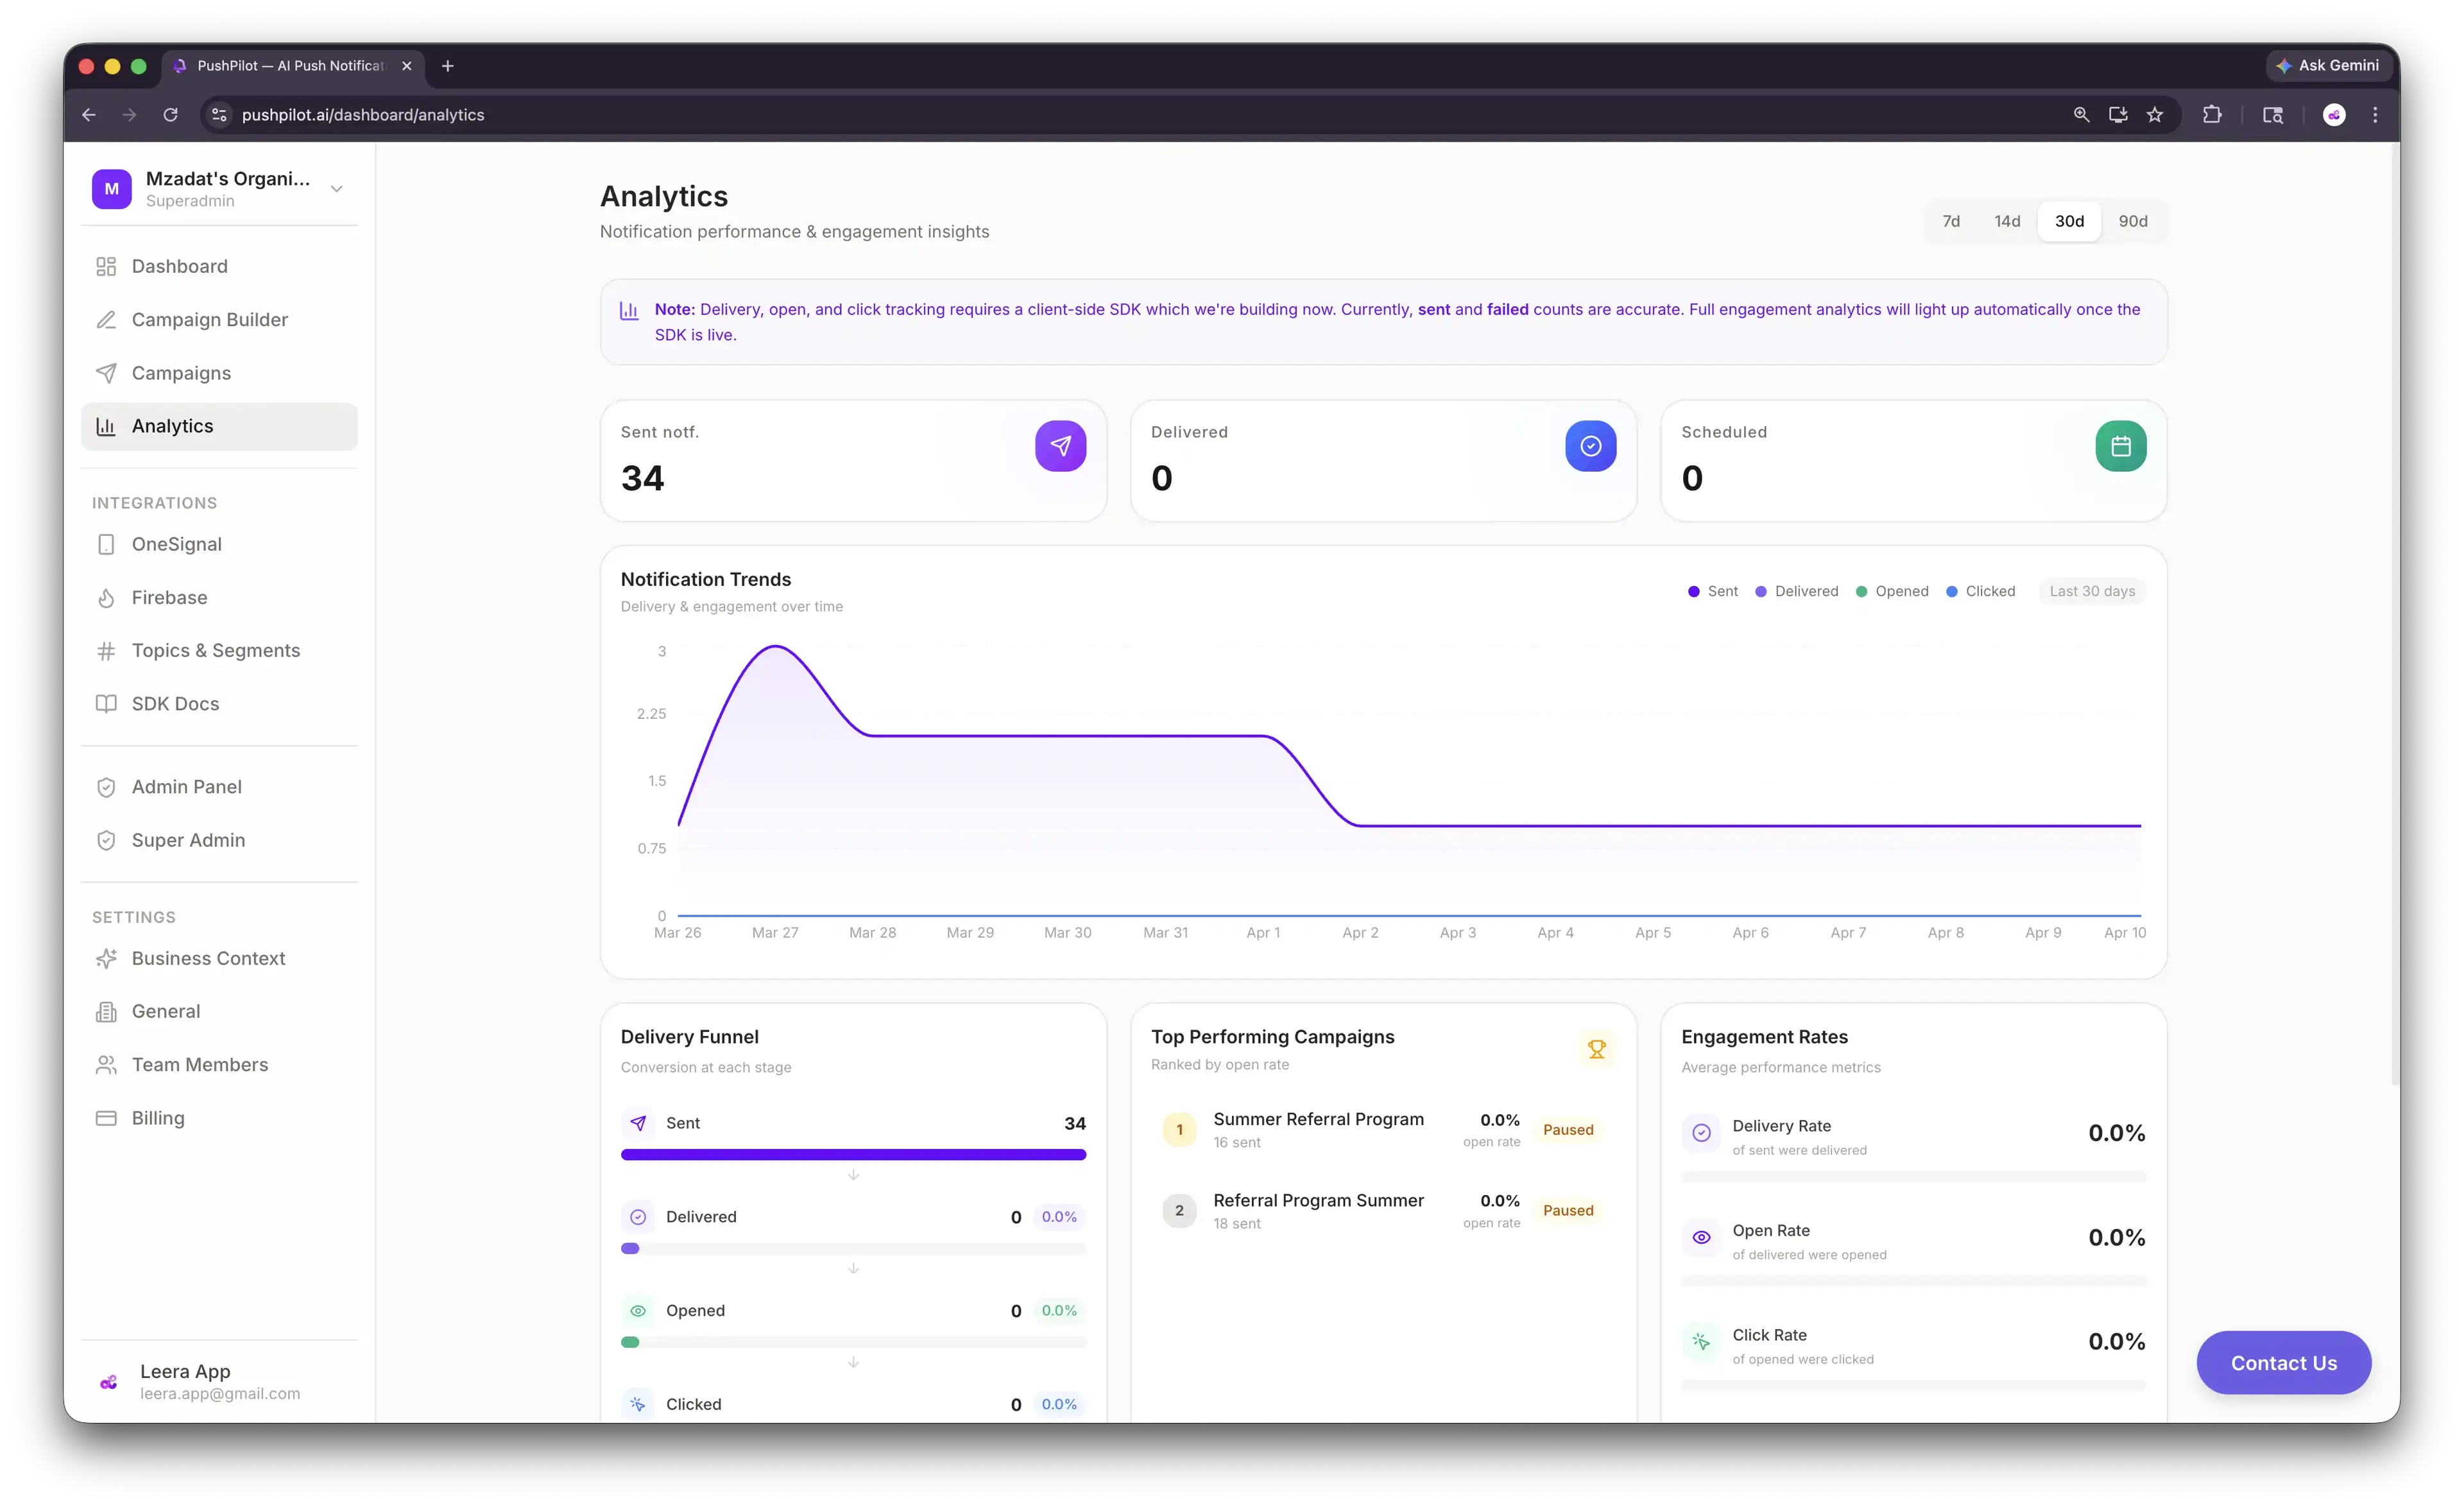Click the site info icon before URL

pos(219,115)
